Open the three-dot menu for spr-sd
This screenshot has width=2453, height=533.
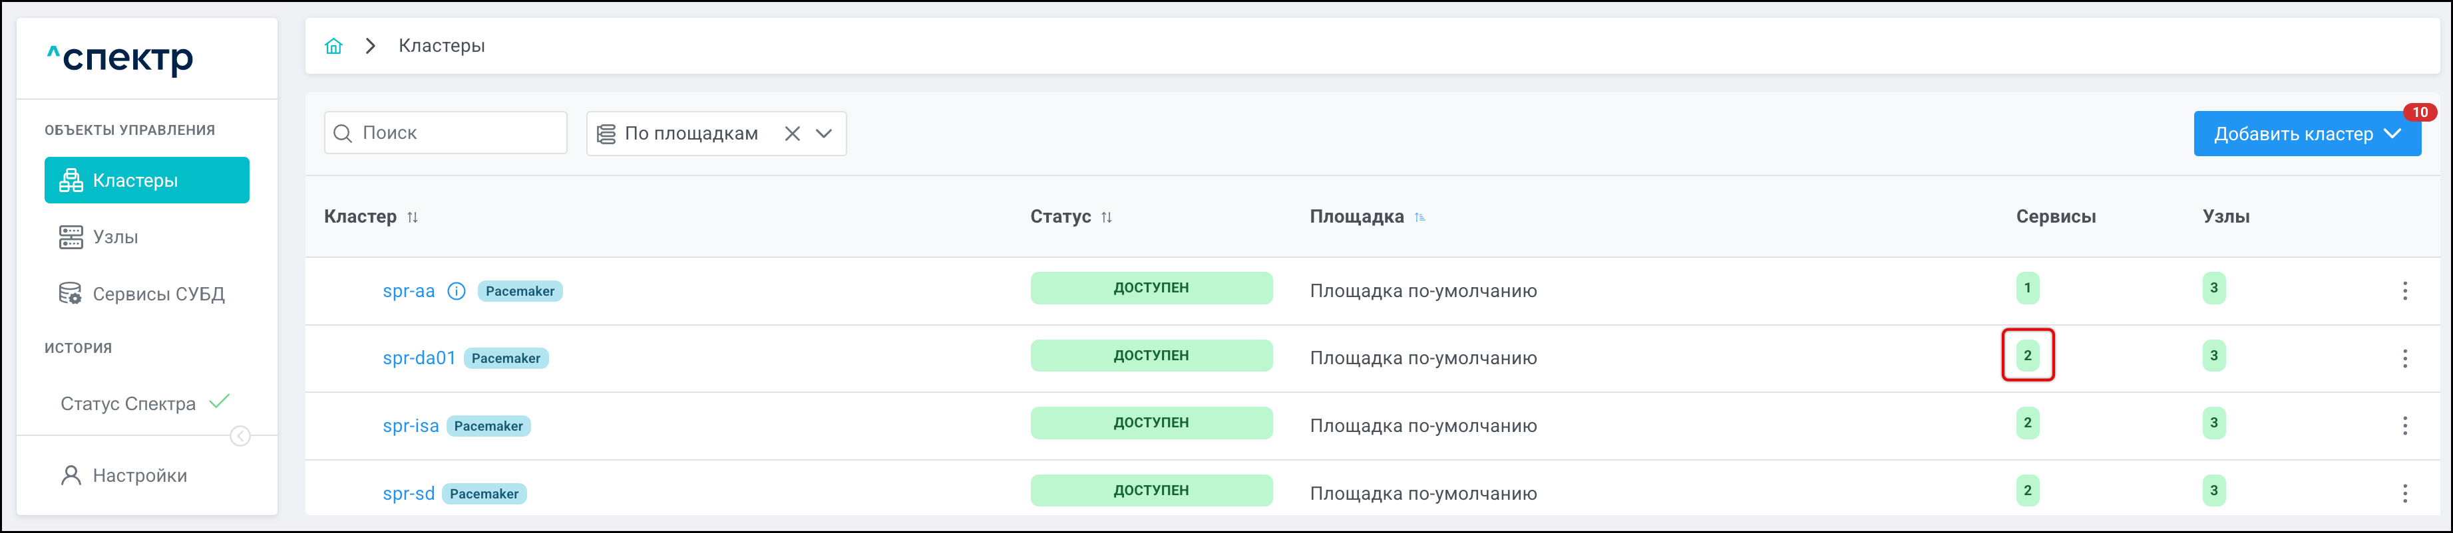point(2404,493)
